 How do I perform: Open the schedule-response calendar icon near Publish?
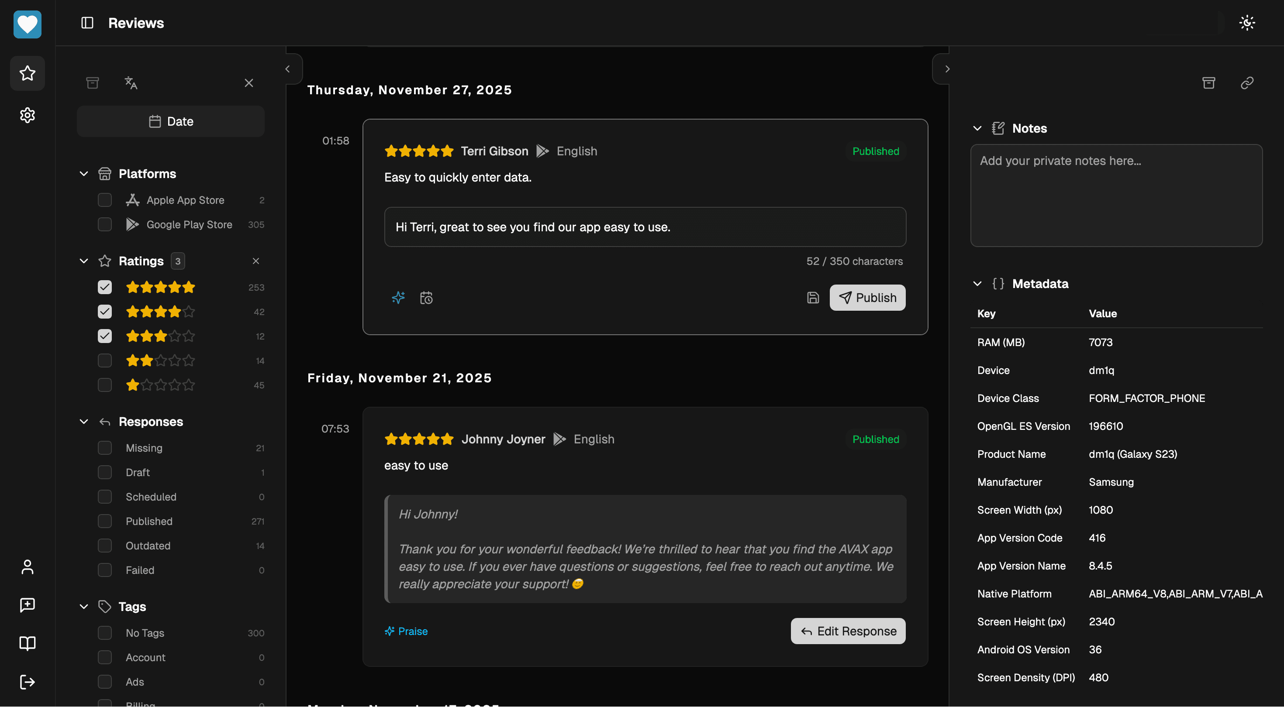pos(426,298)
